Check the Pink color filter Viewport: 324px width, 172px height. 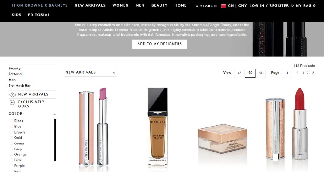(x=11, y=160)
